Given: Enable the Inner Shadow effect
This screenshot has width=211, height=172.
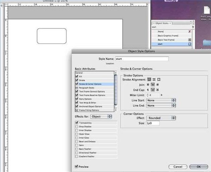Looking at the screenshot, I should 77,130.
